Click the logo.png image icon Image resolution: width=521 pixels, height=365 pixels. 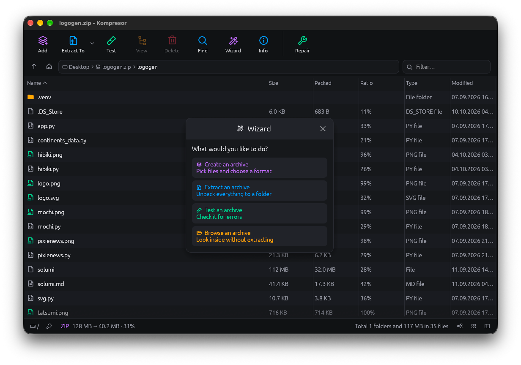30,183
